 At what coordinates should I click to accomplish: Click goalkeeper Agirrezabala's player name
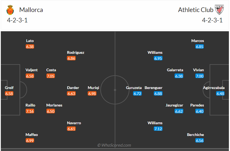click(214, 88)
